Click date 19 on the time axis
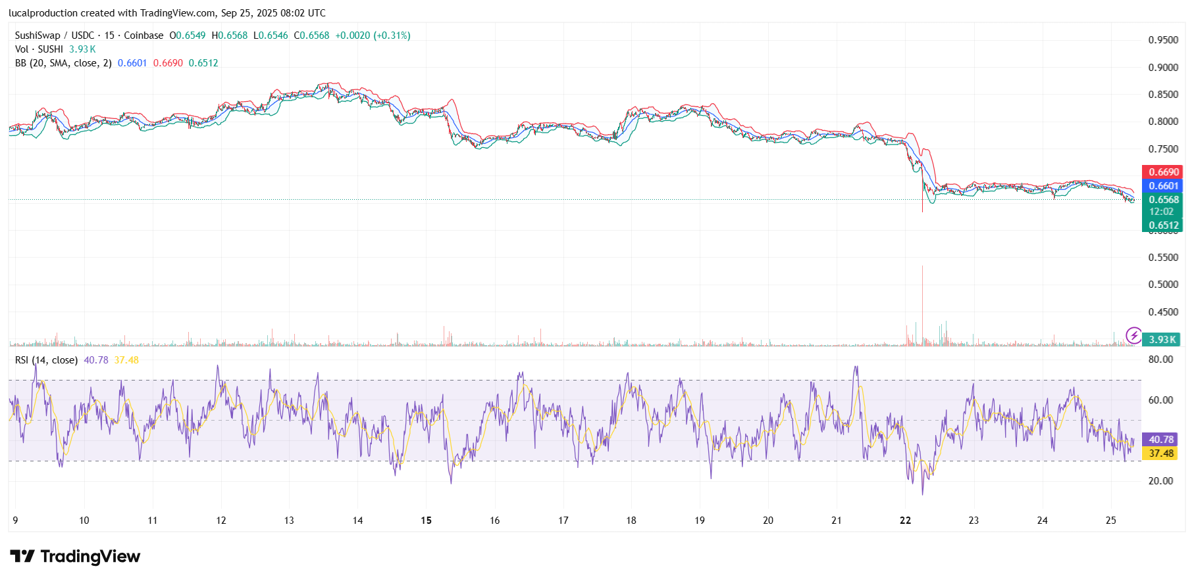 (x=700, y=521)
